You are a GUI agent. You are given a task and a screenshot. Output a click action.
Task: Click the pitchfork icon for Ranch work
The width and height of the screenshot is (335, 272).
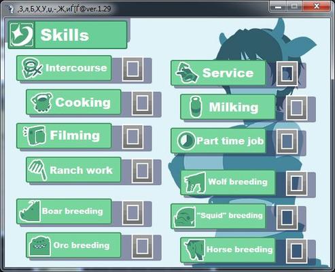[37, 169]
